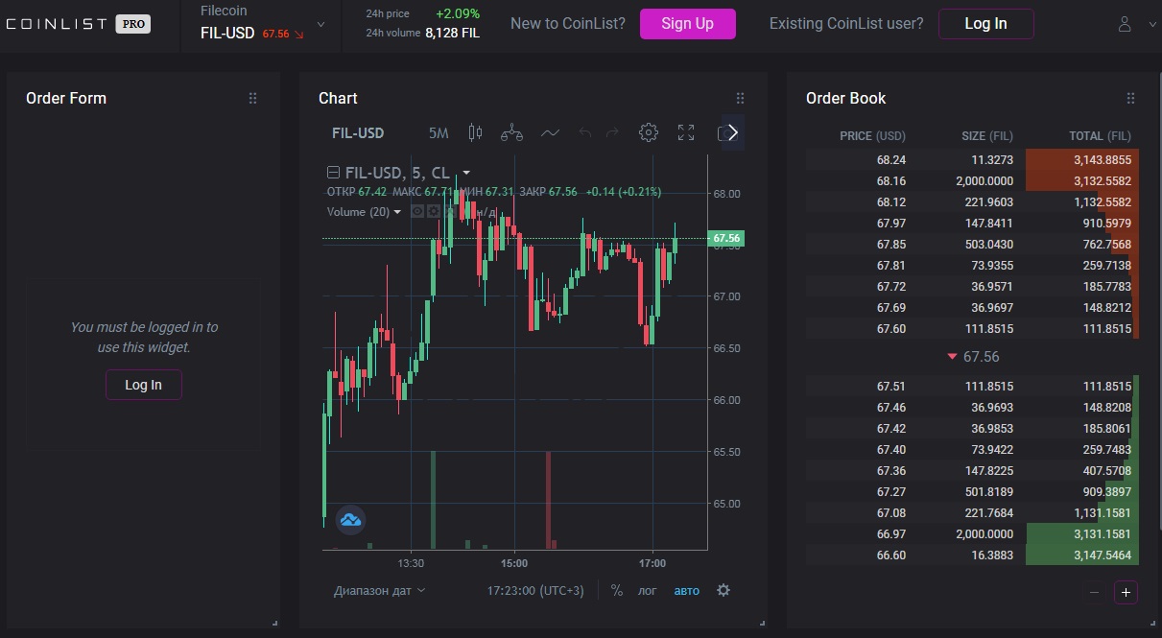1162x638 pixels.
Task: Open the indicators wave icon
Action: [550, 133]
